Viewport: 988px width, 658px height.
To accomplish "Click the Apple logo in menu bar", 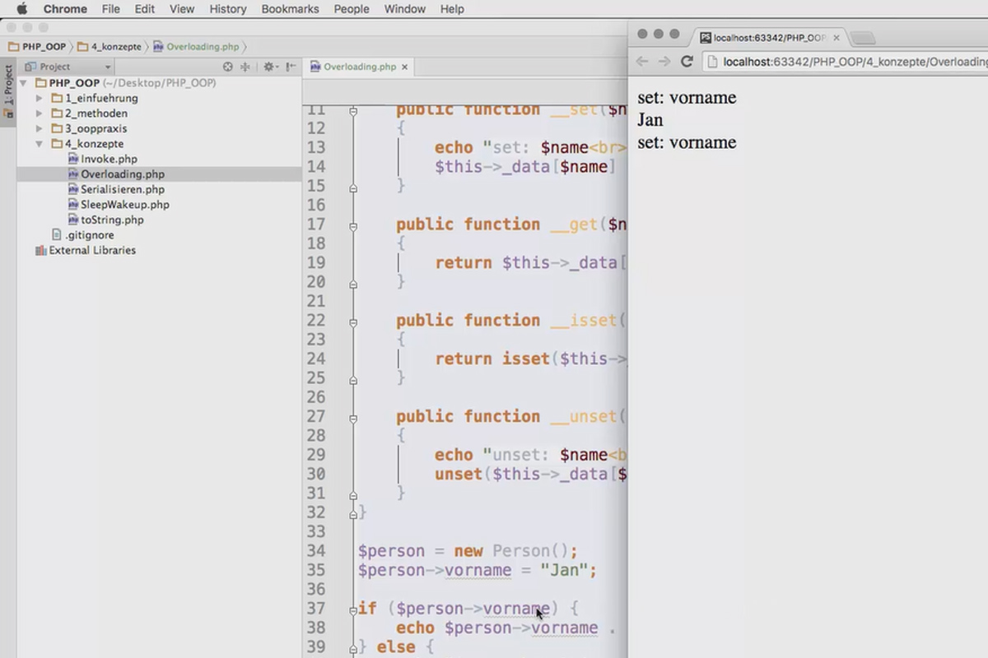I will coord(22,9).
